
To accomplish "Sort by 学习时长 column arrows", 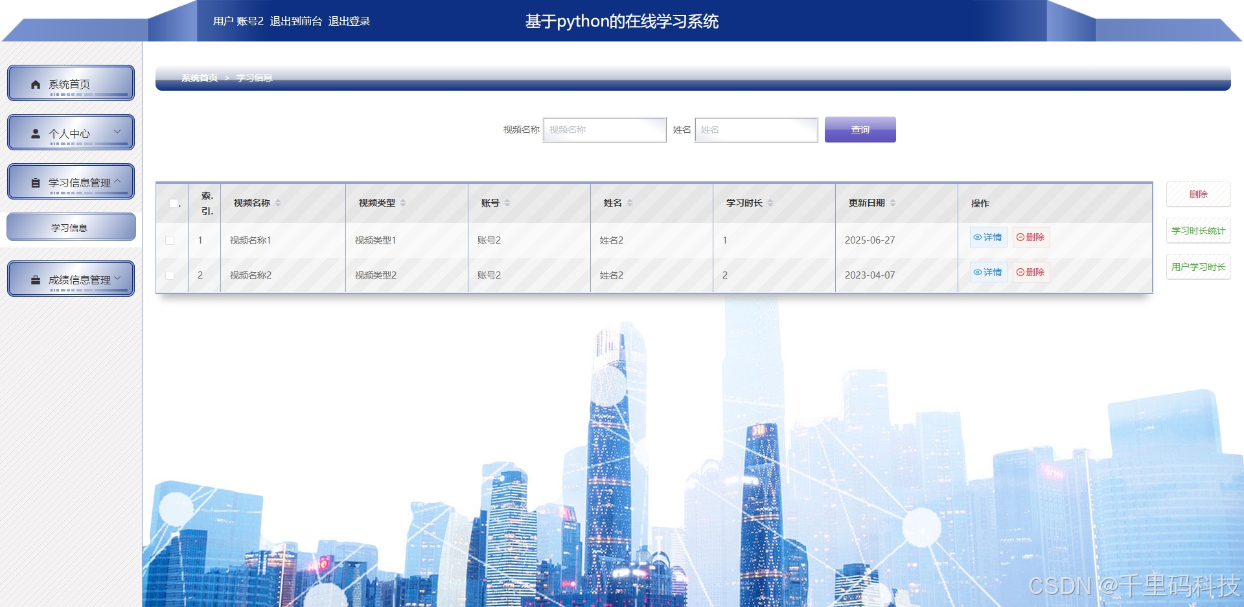I will [770, 203].
